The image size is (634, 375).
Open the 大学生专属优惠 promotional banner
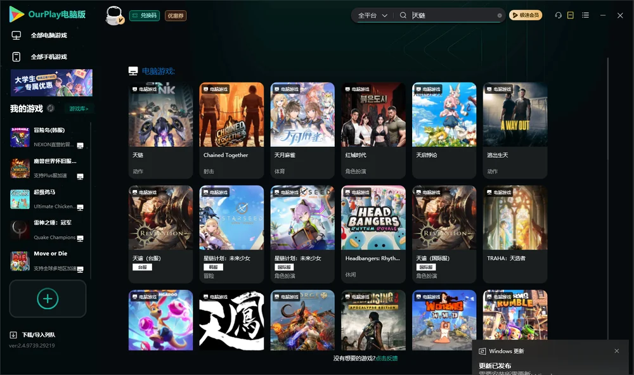pyautogui.click(x=51, y=83)
